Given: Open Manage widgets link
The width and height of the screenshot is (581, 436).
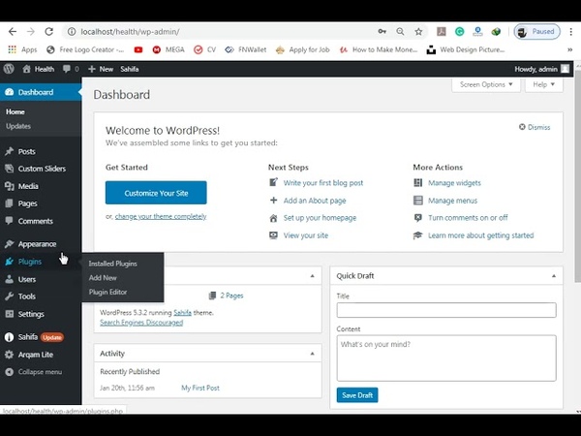Looking at the screenshot, I should tap(454, 183).
